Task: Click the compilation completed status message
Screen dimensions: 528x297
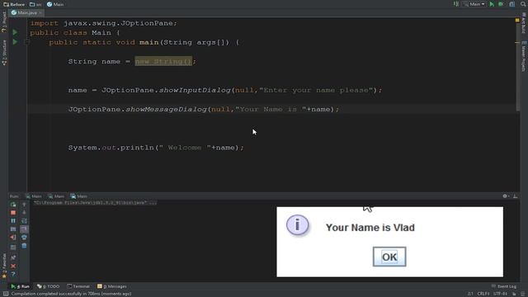Action: tap(71, 294)
